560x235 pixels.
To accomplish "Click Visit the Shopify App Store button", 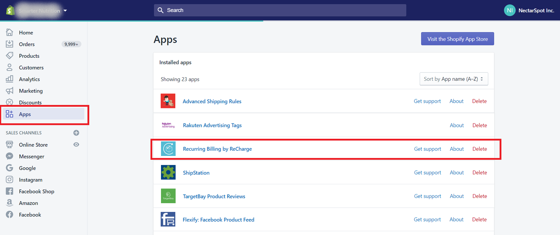I will coord(457,39).
